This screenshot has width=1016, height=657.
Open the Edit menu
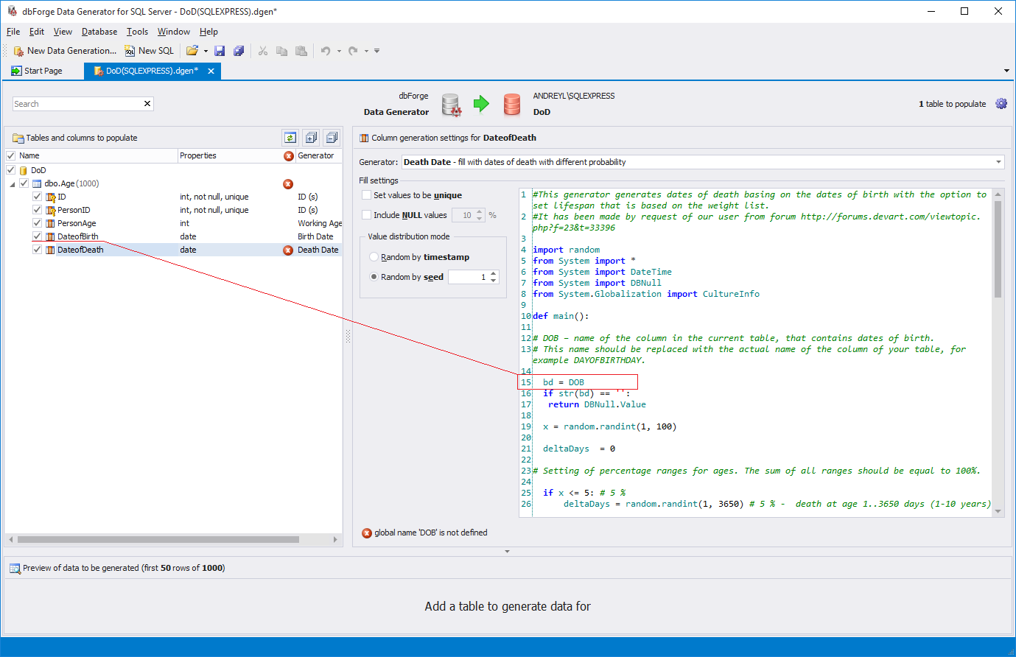[x=37, y=32]
